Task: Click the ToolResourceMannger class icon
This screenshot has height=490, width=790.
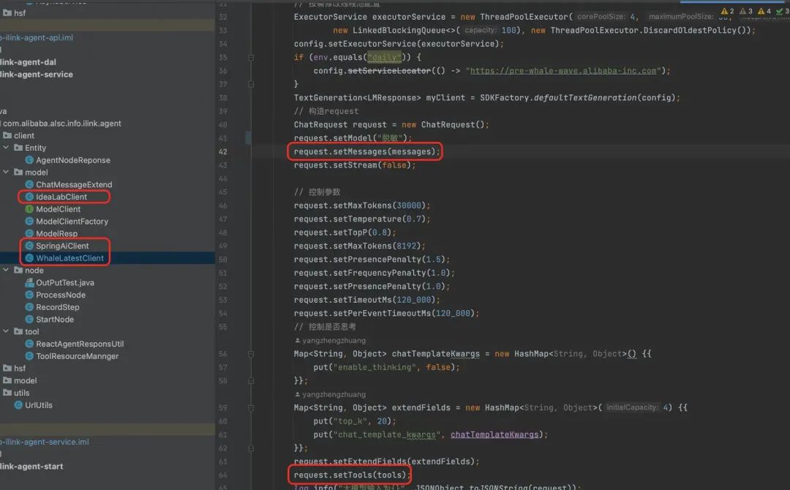Action: pos(29,356)
